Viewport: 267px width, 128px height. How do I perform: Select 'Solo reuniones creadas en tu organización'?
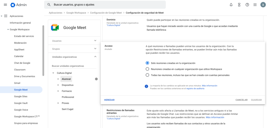pos(147,63)
